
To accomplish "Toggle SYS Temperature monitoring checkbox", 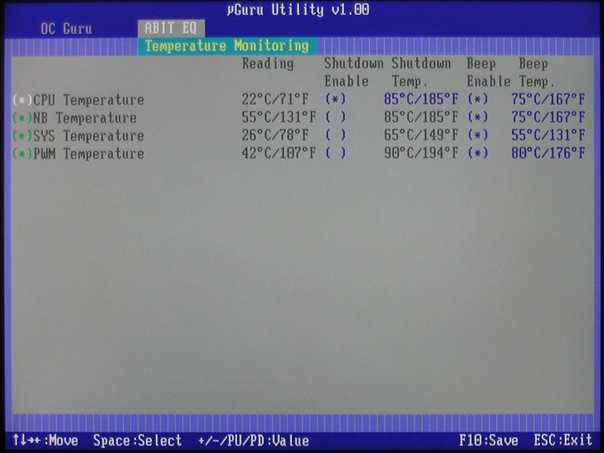I will [x=22, y=136].
